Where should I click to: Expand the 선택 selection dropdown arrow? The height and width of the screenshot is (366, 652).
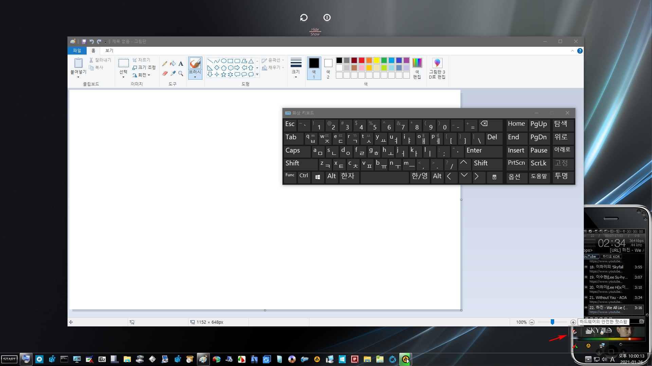123,77
